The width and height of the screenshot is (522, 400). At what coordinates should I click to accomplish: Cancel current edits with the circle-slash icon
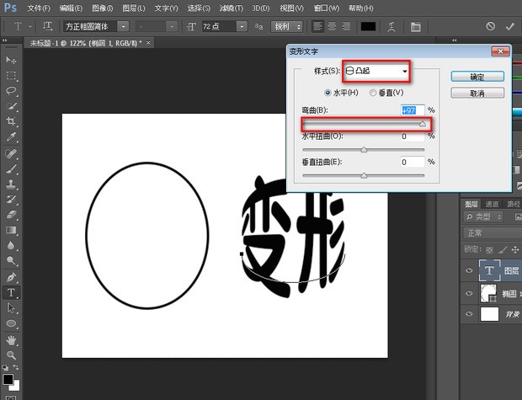[x=491, y=27]
